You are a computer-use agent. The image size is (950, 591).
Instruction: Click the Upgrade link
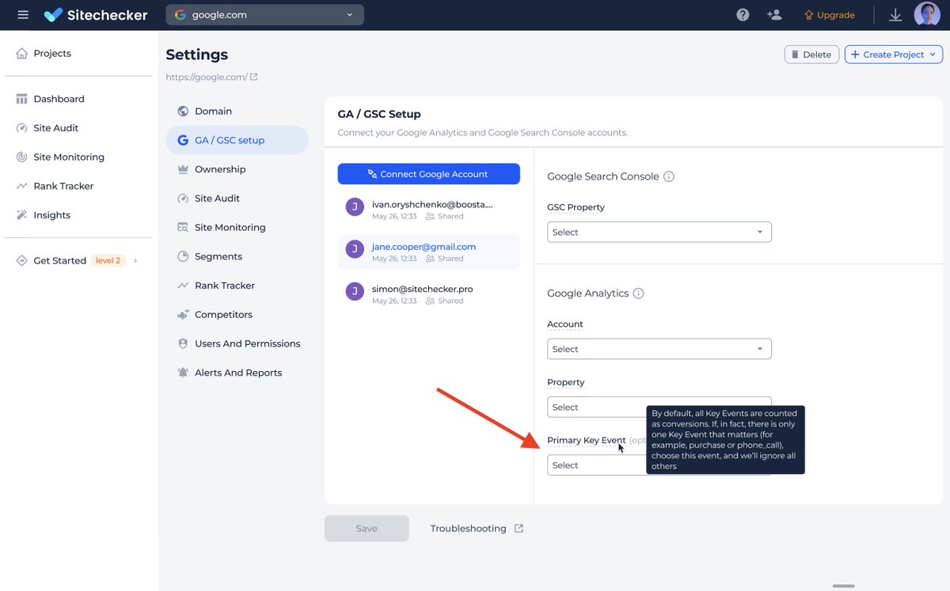point(829,15)
